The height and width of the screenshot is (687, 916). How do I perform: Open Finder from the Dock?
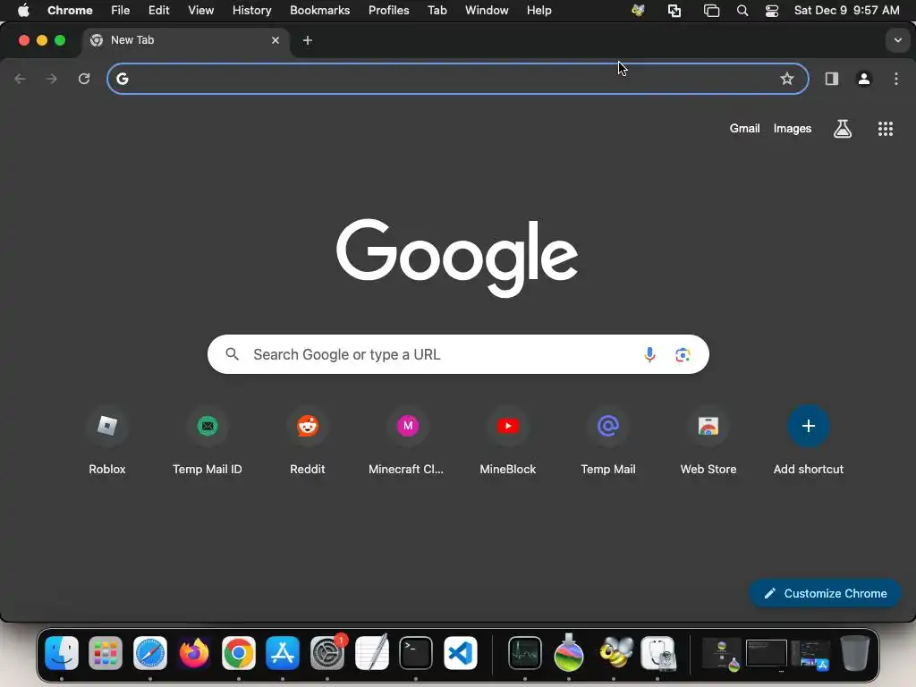click(62, 652)
